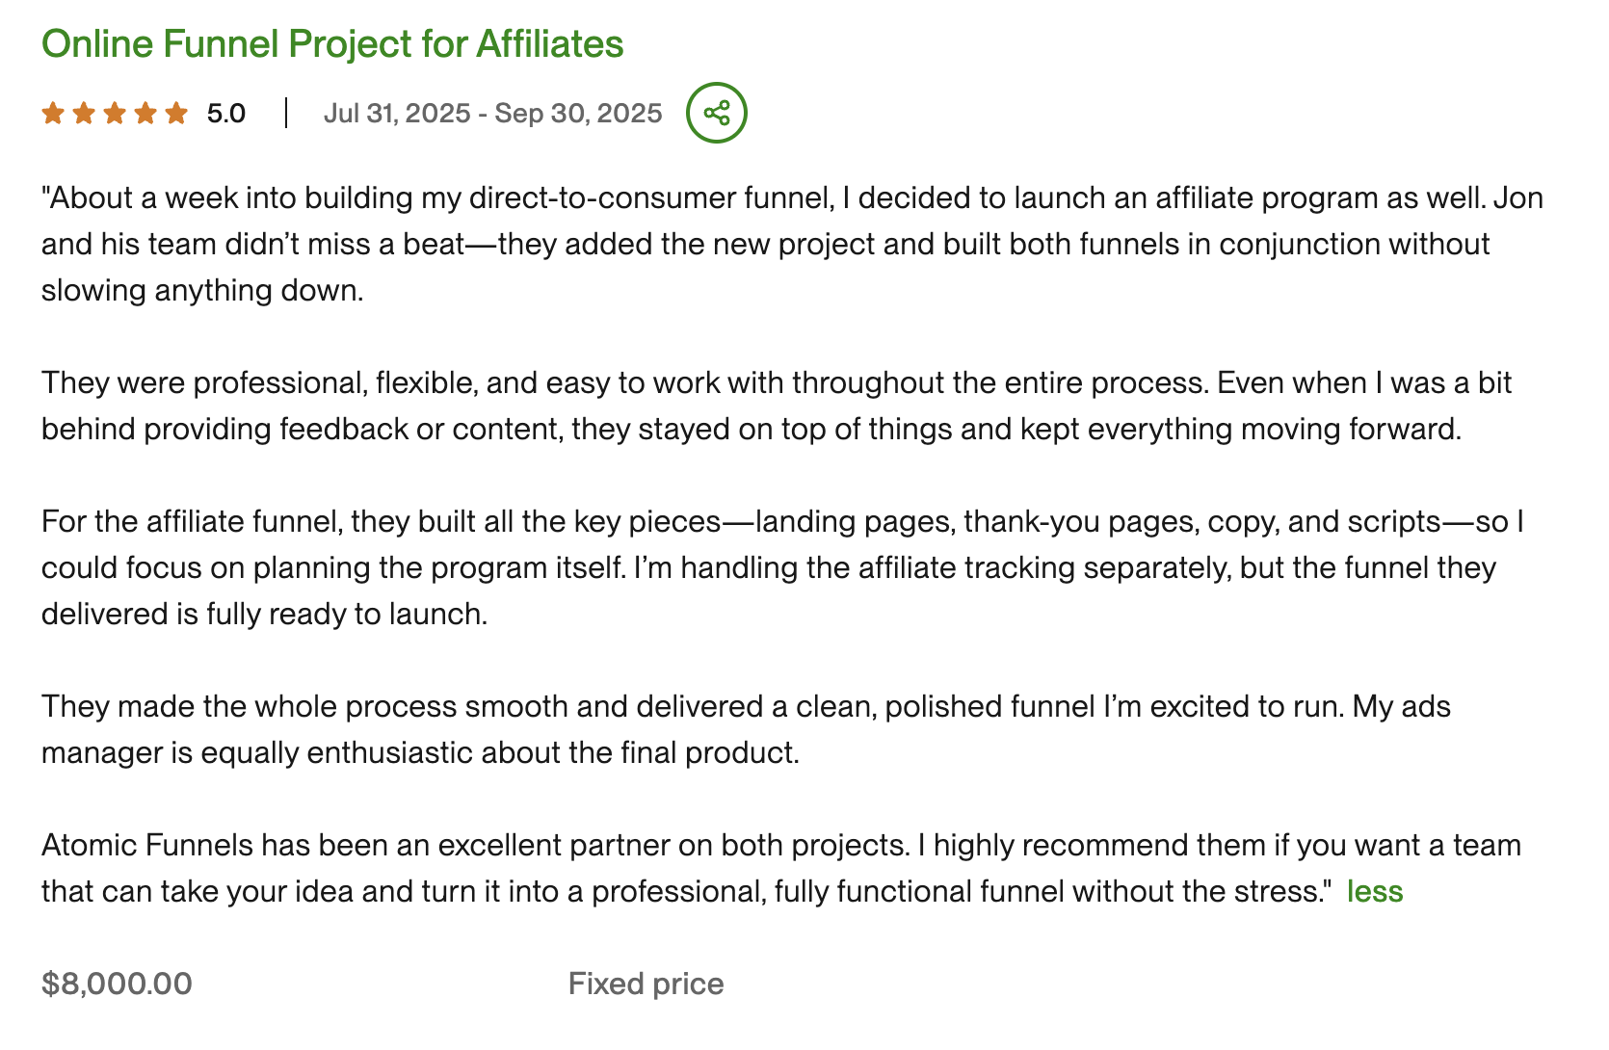Select the 'Jul 31, 2025 - Sep 30, 2025' date range
1609x1050 pixels.
pos(492,113)
